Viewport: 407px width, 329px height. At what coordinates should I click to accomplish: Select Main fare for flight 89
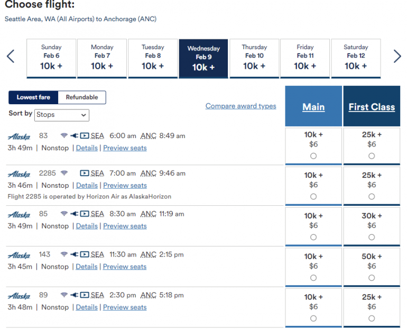[313, 318]
